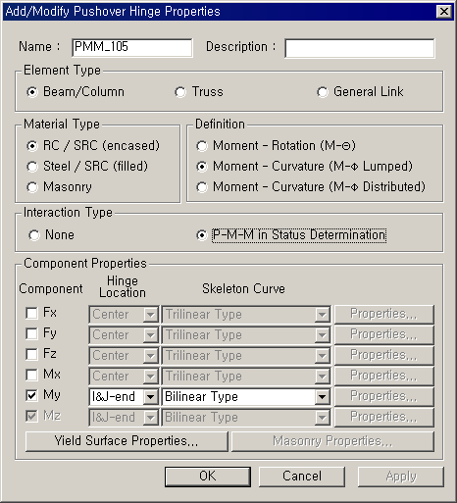This screenshot has width=457, height=503.
Task: Enable the Fy component checkbox
Action: [x=31, y=333]
